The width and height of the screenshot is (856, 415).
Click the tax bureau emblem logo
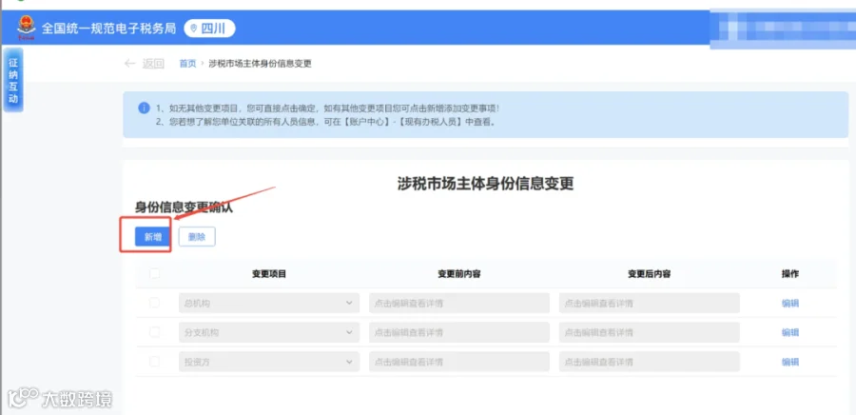26,28
